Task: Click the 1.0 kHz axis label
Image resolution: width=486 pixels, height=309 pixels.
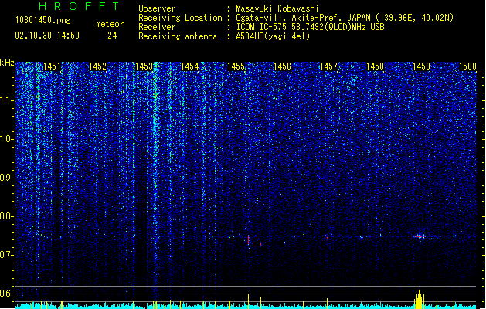Action: pos(6,139)
